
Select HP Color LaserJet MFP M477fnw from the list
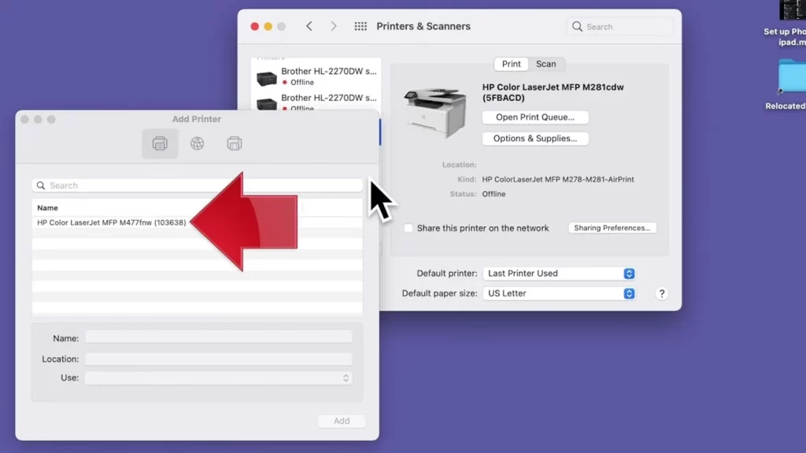point(111,223)
